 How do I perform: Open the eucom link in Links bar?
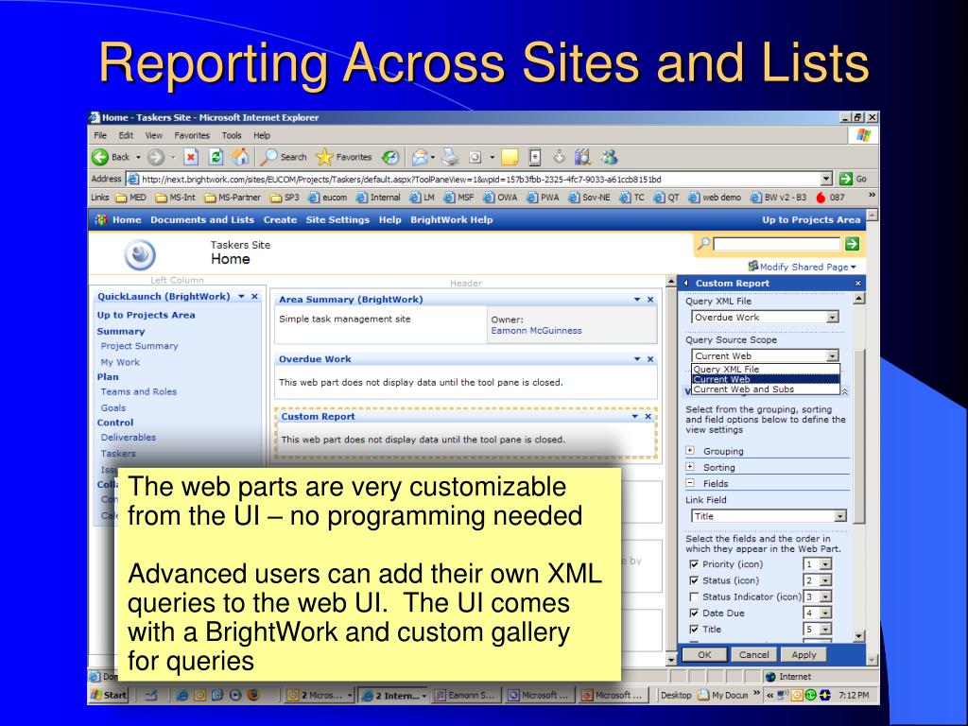pos(328,198)
